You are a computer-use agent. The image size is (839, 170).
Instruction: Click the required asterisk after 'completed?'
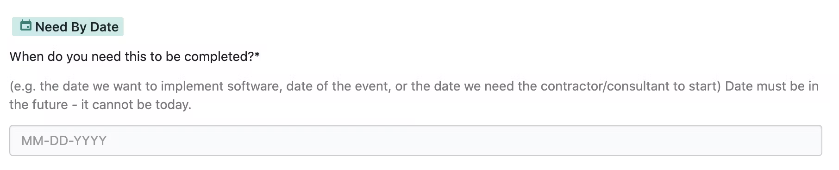pos(257,55)
